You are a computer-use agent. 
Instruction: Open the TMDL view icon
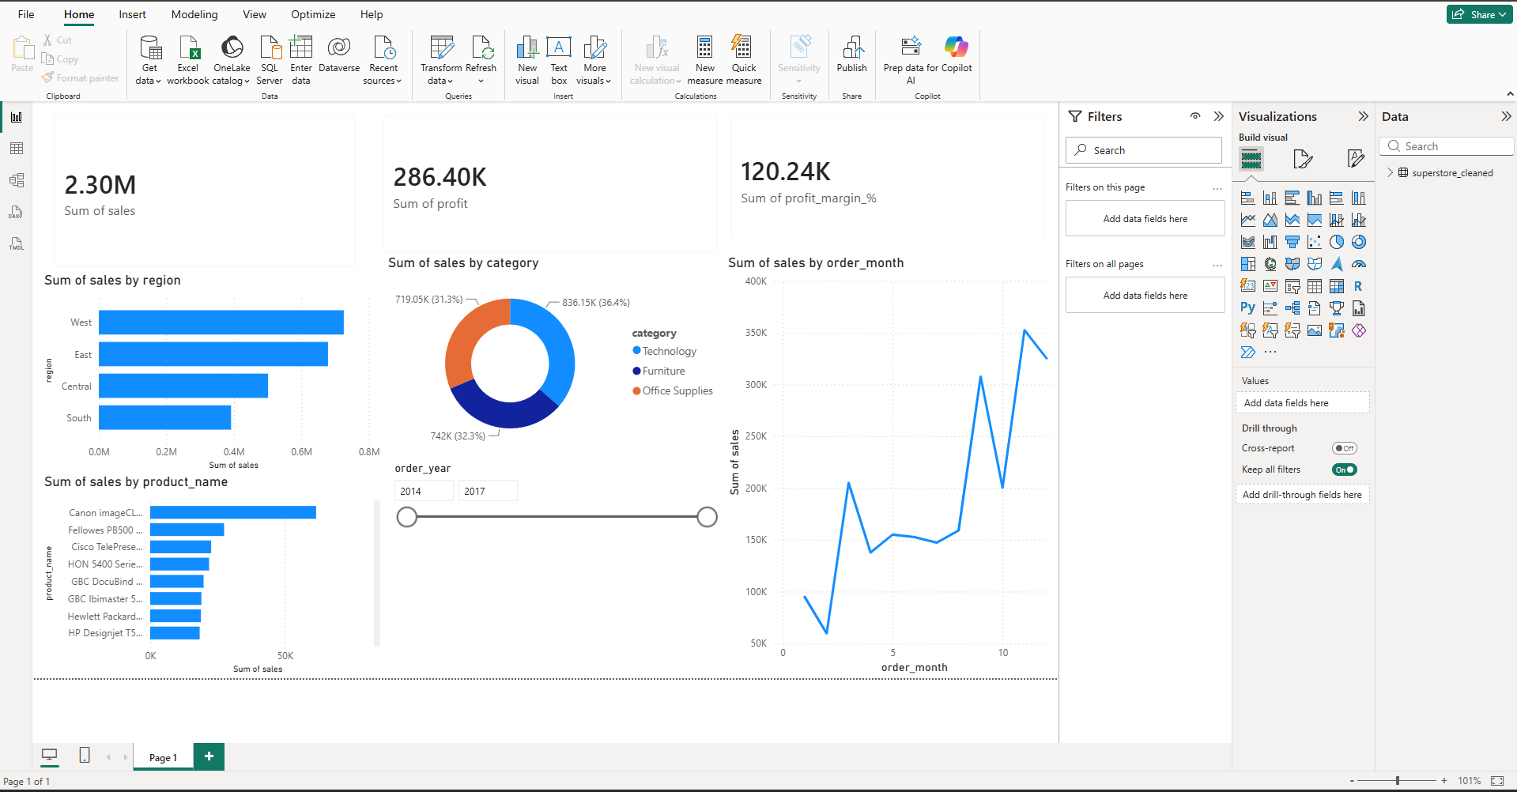17,243
